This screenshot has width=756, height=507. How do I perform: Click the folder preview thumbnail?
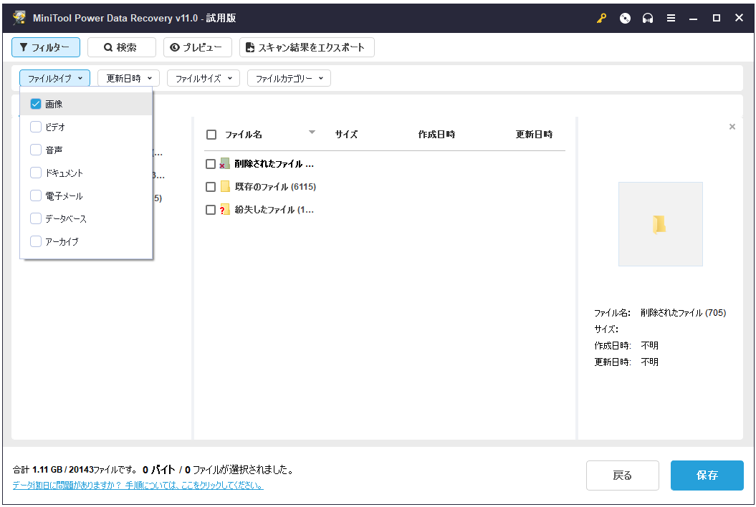pyautogui.click(x=660, y=224)
